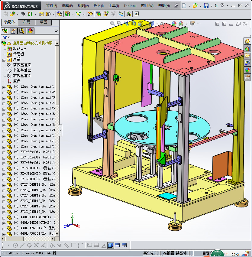The height and width of the screenshot is (257, 252).
Task: Click the Custom Properties icon in the task pane
Action: [x=247, y=77]
